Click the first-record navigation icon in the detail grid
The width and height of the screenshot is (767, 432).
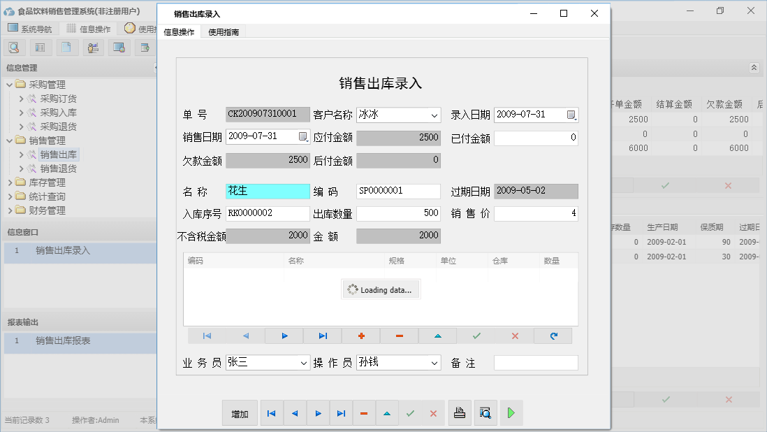(x=207, y=336)
